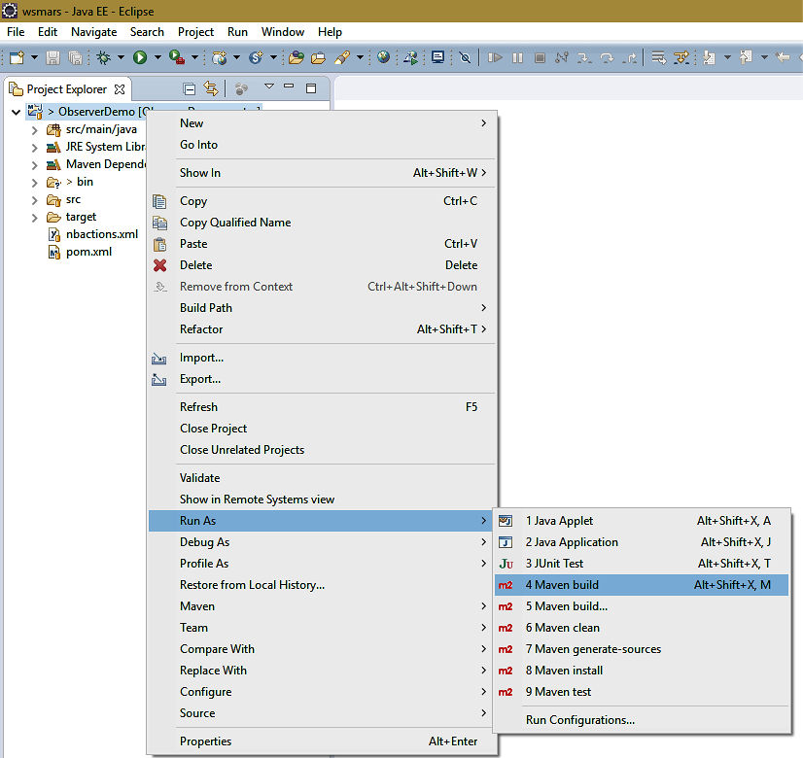Collapse the ObserverDemo project node
Screen dimensions: 803x758
point(17,112)
